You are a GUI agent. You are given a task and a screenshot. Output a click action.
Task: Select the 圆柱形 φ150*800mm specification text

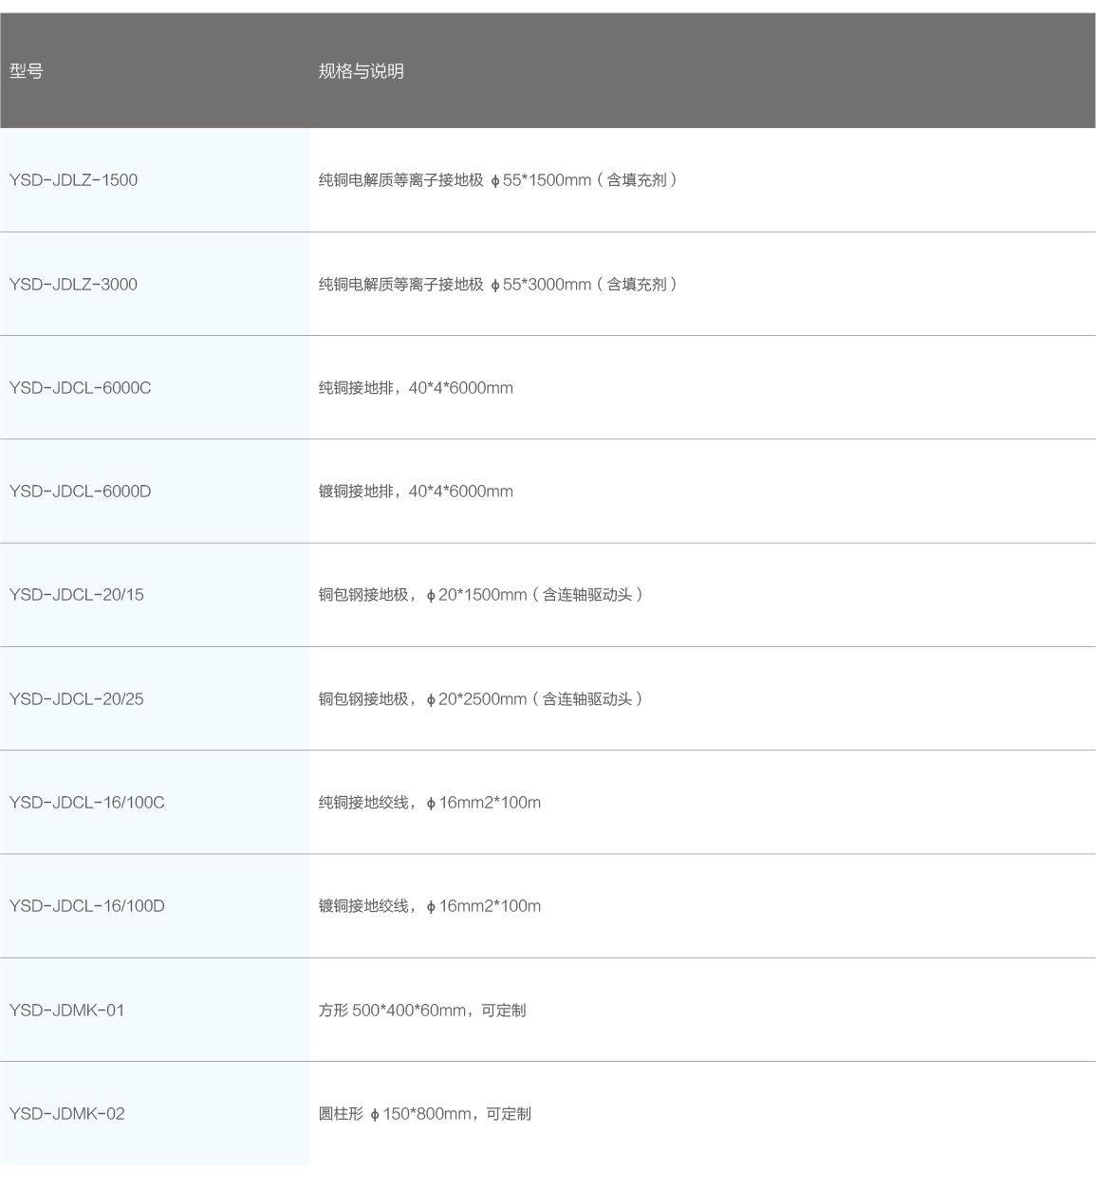(424, 1113)
